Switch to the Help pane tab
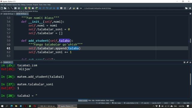Screen dimensions: 192x108 click(93, 100)
